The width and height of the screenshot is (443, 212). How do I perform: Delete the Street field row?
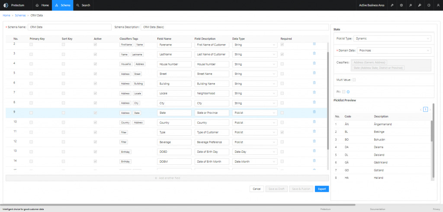click(x=314, y=73)
